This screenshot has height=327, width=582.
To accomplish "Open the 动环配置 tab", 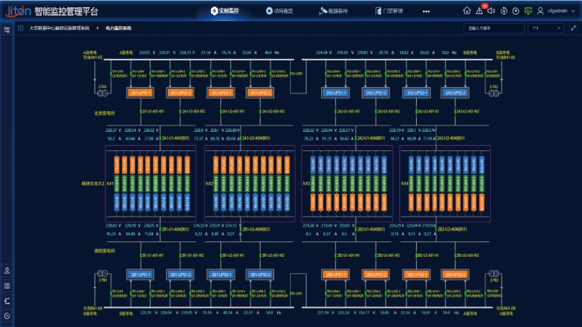I will coord(279,11).
